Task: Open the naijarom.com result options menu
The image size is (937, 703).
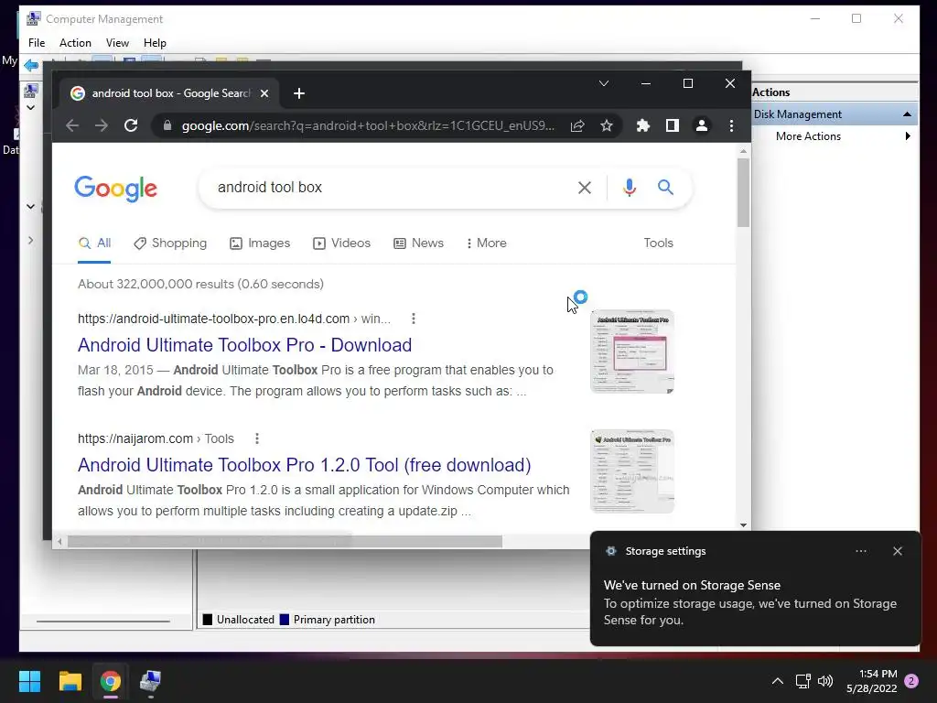Action: (x=257, y=438)
